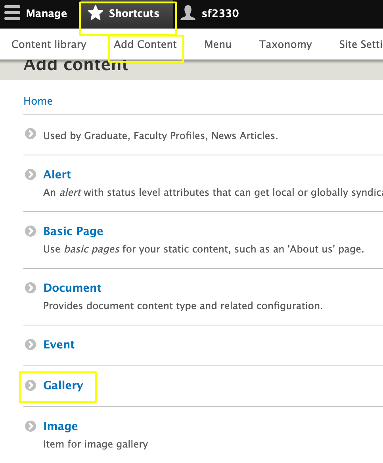The width and height of the screenshot is (383, 463).
Task: Switch to the Content library tab
Action: (48, 44)
